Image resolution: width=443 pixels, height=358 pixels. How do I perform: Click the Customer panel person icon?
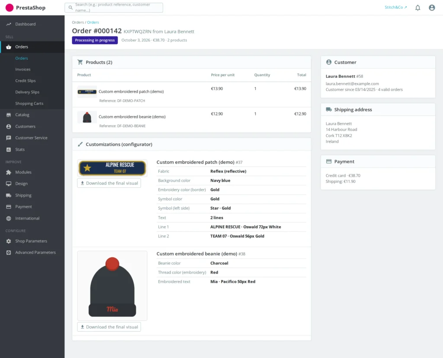click(x=329, y=62)
